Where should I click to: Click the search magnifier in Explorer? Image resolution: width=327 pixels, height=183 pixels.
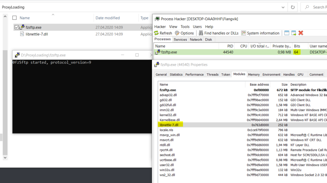pyautogui.click(x=307, y=7)
